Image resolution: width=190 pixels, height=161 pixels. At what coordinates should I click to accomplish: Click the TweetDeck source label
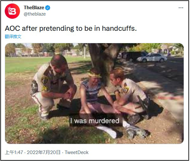click(77, 152)
